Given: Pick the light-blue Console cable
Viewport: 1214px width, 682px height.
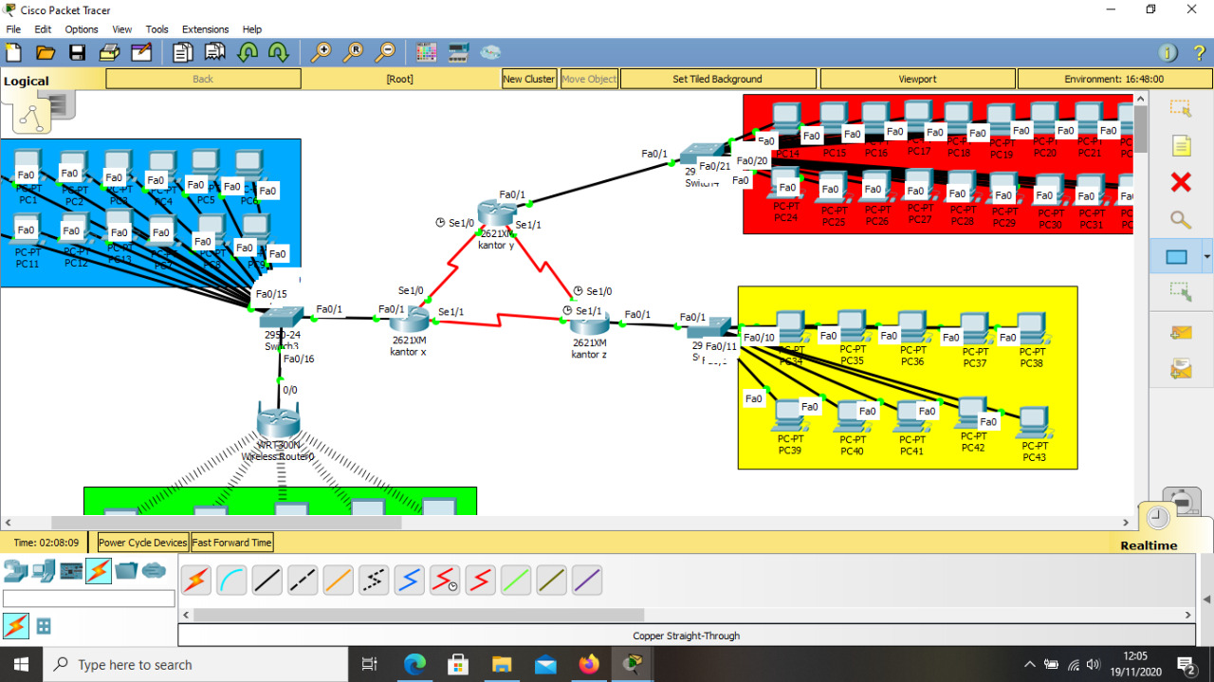Looking at the screenshot, I should click(231, 580).
